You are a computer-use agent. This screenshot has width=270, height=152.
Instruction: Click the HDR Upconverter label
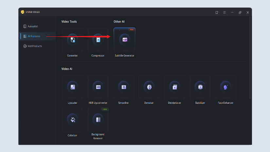tap(98, 103)
